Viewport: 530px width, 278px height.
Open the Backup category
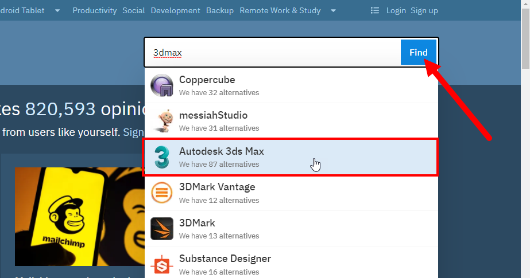point(220,10)
